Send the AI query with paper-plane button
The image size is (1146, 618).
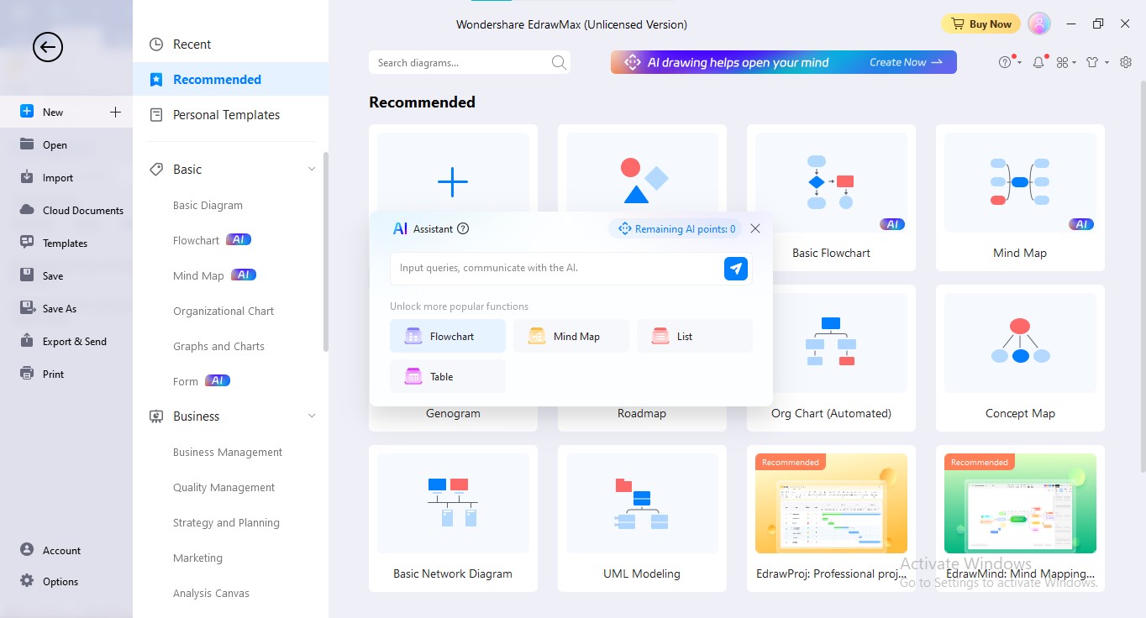736,268
